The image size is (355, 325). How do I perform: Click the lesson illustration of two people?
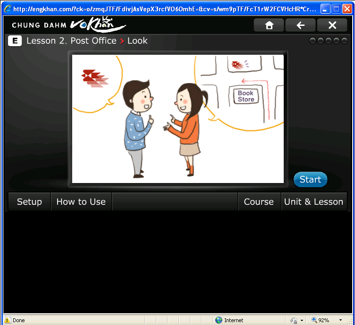[177, 119]
